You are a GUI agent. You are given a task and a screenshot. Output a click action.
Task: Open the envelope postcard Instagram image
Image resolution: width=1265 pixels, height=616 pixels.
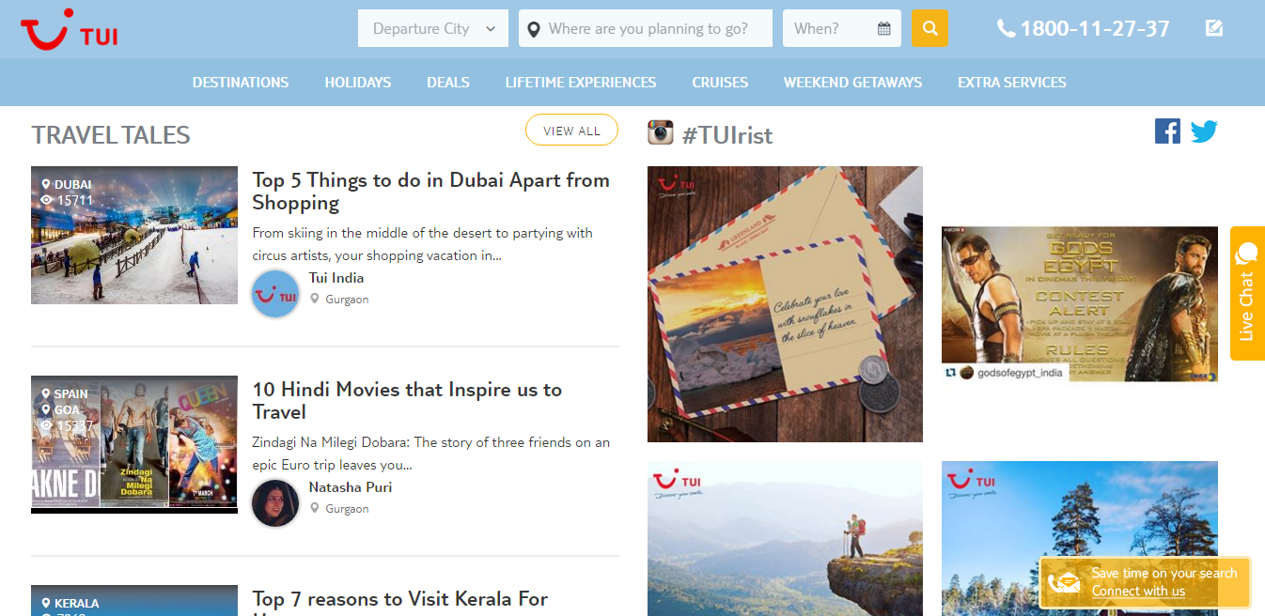[785, 304]
